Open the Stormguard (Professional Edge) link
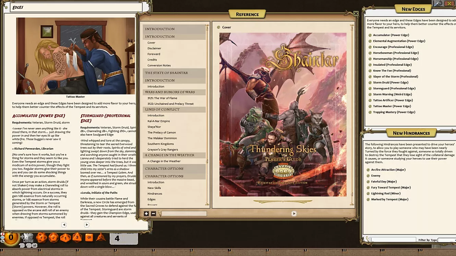The image size is (456, 256). [x=394, y=88]
